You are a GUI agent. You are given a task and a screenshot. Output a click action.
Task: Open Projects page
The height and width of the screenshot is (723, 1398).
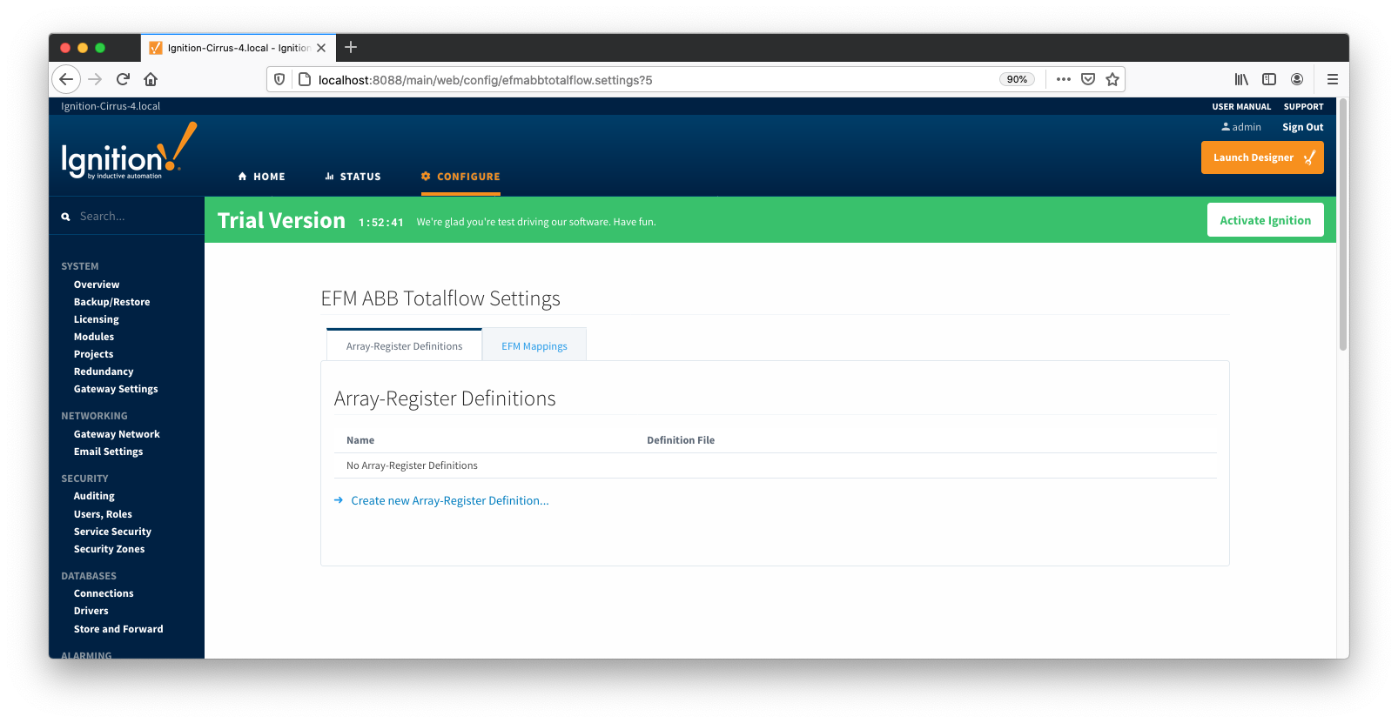click(x=93, y=354)
